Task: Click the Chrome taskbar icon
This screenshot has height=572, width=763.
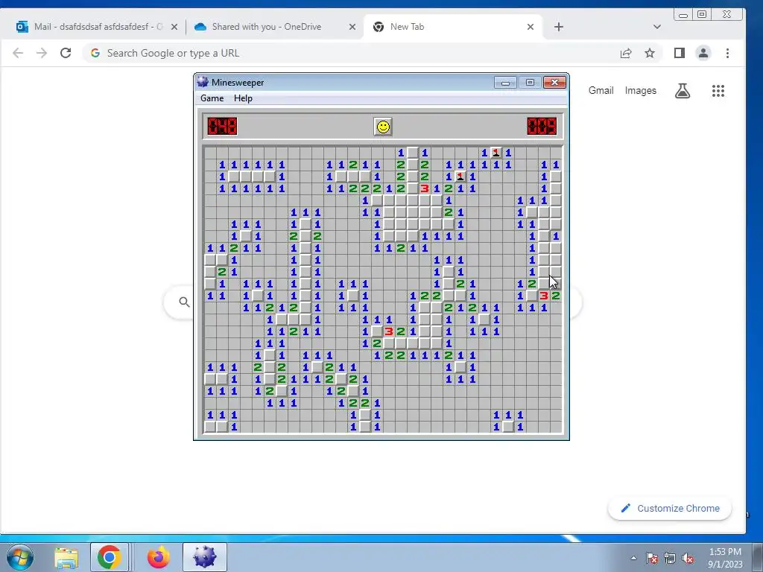Action: (x=109, y=557)
